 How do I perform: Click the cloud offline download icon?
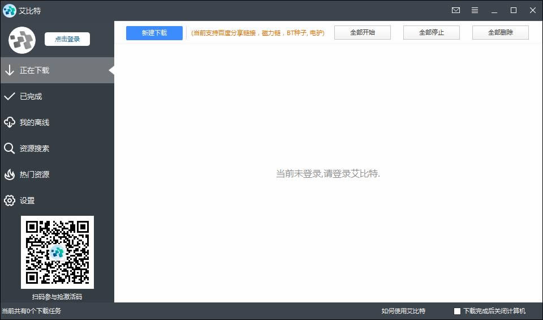point(9,122)
